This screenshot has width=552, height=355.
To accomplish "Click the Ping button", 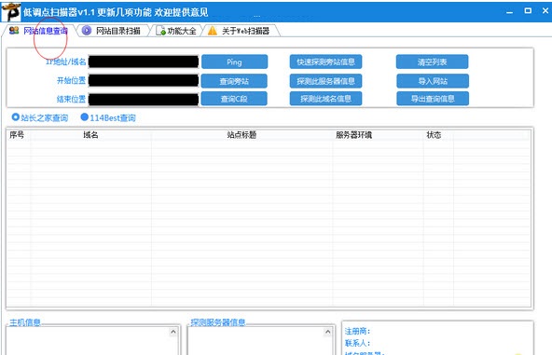I will (234, 61).
